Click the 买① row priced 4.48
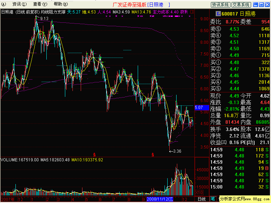The height and width of the screenshot is (203, 271). tap(240, 62)
